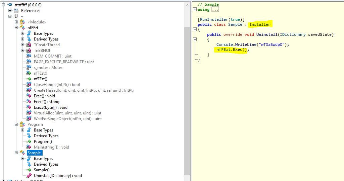
Task: Click the MEM_COMMIT field icon
Action: tap(29, 56)
